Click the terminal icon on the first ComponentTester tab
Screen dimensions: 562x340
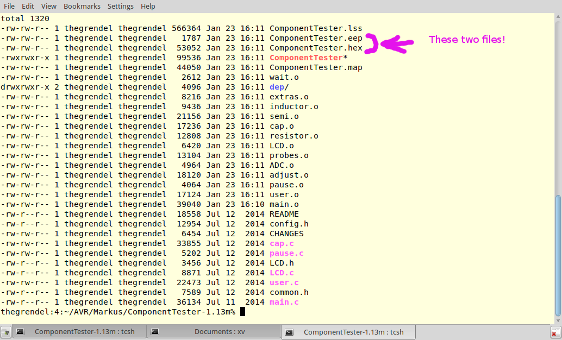click(x=20, y=331)
